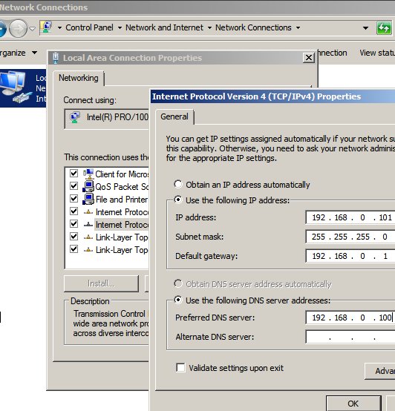
Task: Select the Client for Microsoft Networks list item
Action: point(122,174)
